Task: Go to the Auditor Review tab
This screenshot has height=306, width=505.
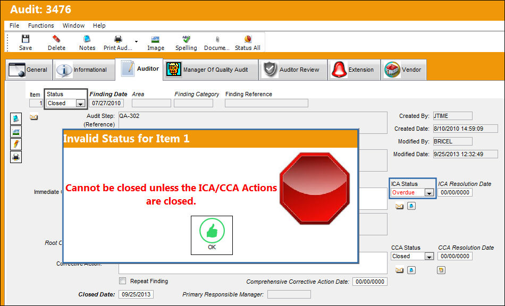Action: (x=293, y=70)
